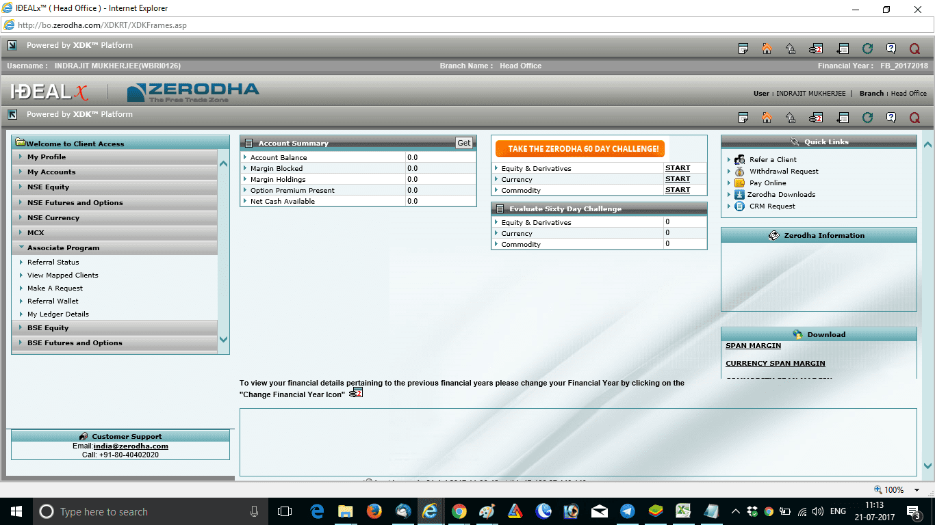Screen dimensions: 935x525
Task: Click the red Q icon below the Branch label
Action: click(x=914, y=118)
